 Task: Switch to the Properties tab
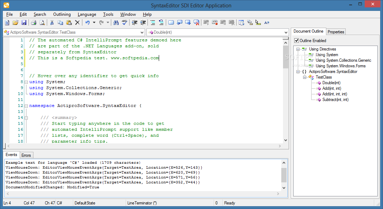pos(336,32)
